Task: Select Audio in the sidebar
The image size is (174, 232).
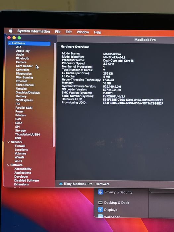Action: 20,55
